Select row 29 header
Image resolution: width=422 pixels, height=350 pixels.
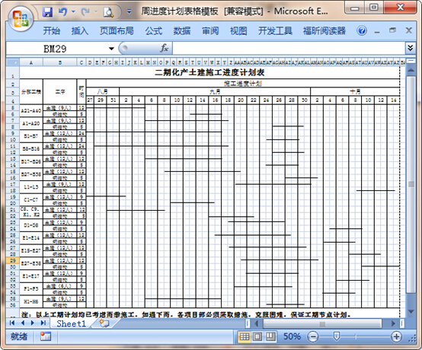pyautogui.click(x=13, y=260)
